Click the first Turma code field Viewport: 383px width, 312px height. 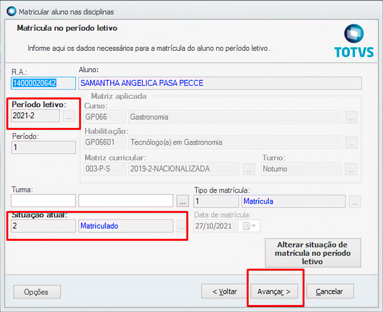click(43, 201)
